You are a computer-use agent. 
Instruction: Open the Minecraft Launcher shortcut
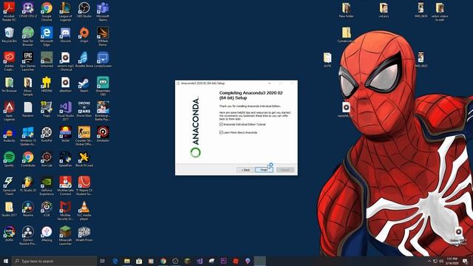(x=65, y=235)
